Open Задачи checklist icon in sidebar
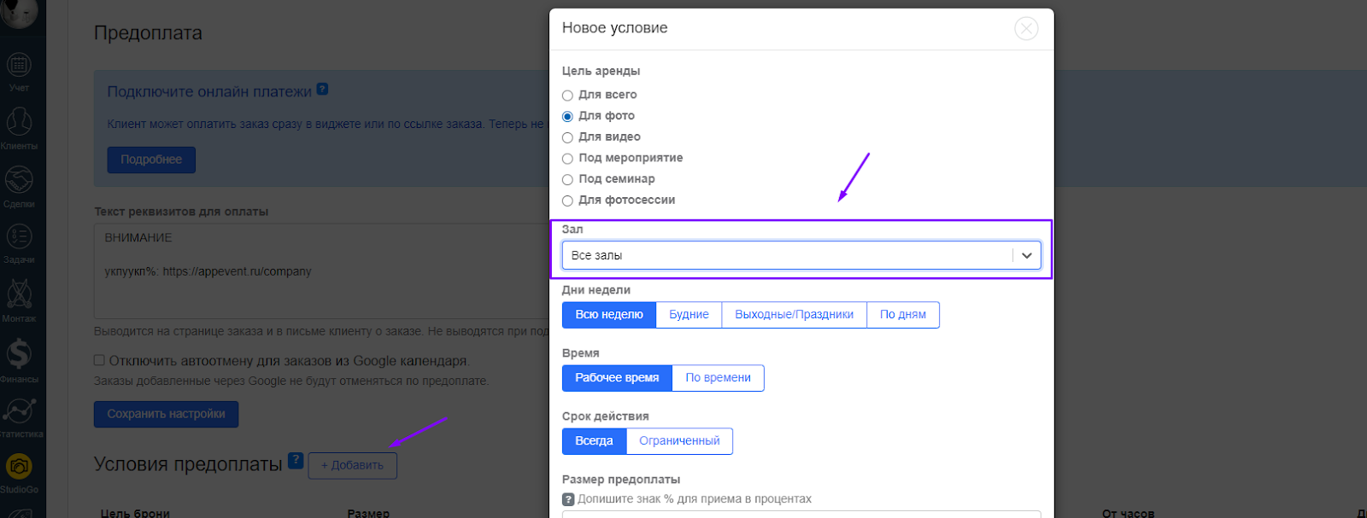 [19, 237]
